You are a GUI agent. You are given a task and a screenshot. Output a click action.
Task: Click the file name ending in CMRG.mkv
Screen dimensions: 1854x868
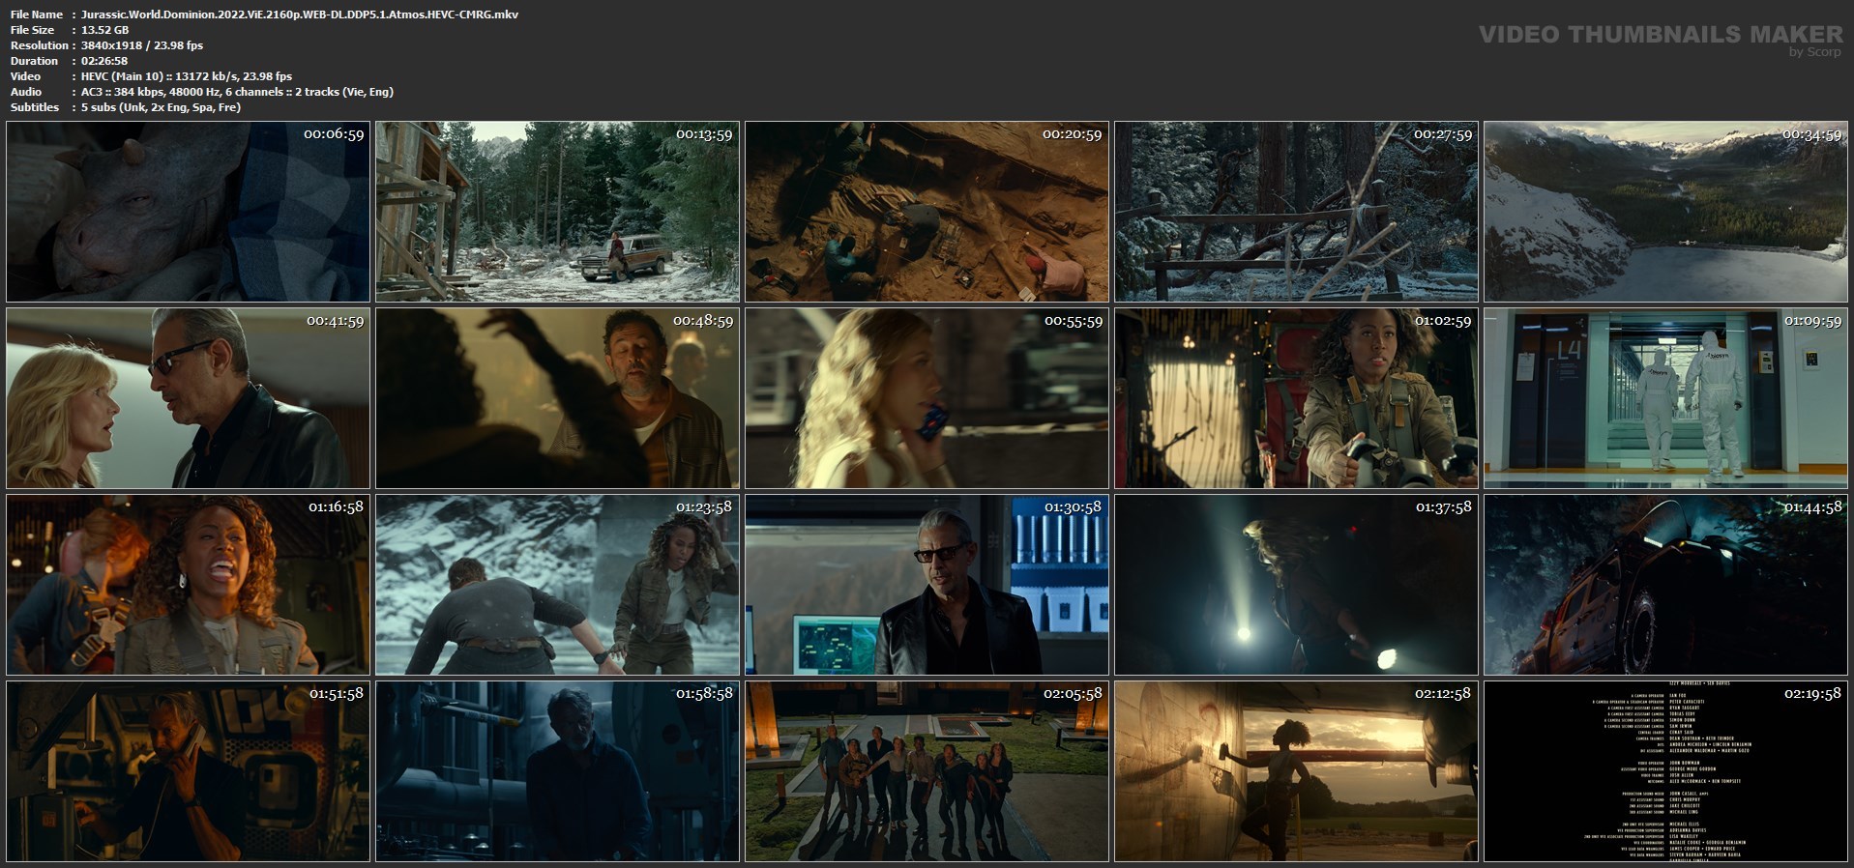(300, 14)
